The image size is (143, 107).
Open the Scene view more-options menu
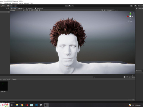(134, 8)
